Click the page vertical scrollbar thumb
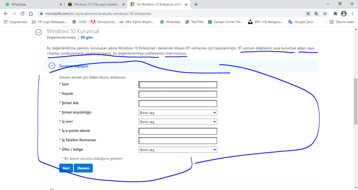358x190 pixels. pos(356,101)
